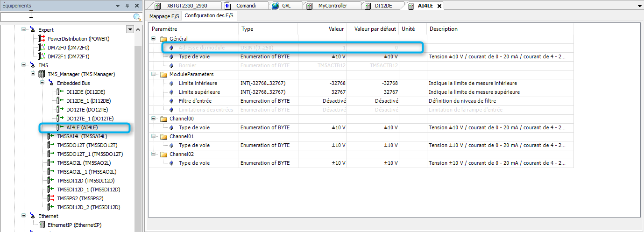Click the TM5SPS2 power supply icon
The image size is (644, 232).
(x=50, y=198)
